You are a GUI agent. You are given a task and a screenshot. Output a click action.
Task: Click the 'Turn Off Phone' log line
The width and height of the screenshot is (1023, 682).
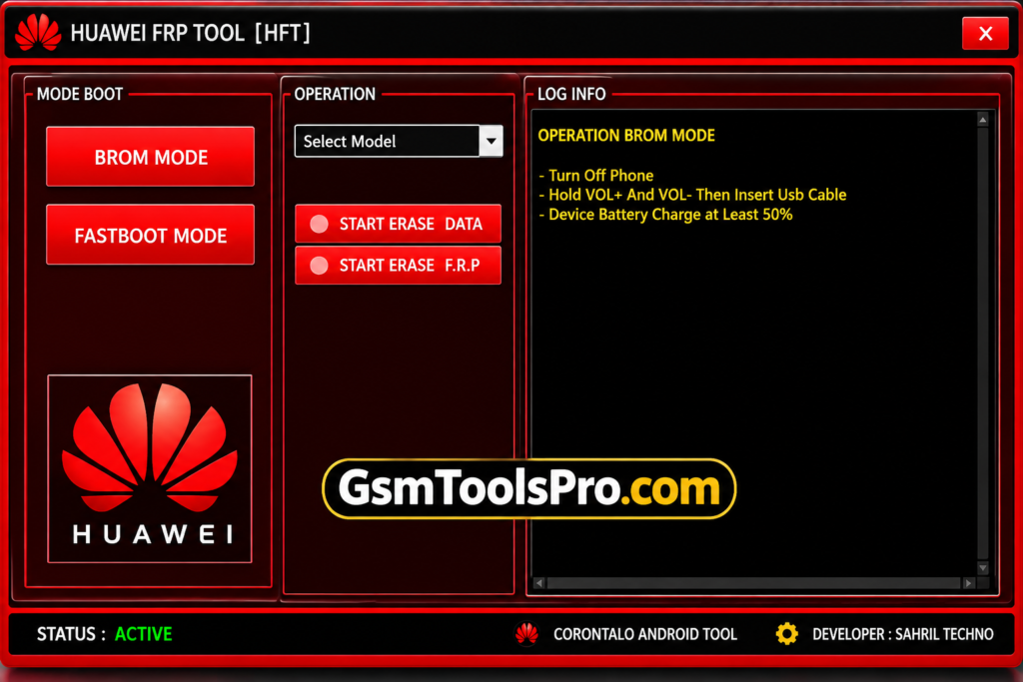click(596, 176)
